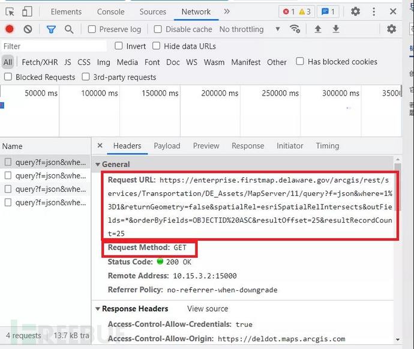Viewport: 414px width, 349px height.
Task: Filter requests by Manifest
Action: [x=246, y=62]
